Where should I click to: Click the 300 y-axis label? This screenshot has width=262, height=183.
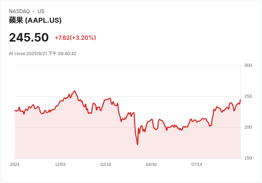pos(248,65)
